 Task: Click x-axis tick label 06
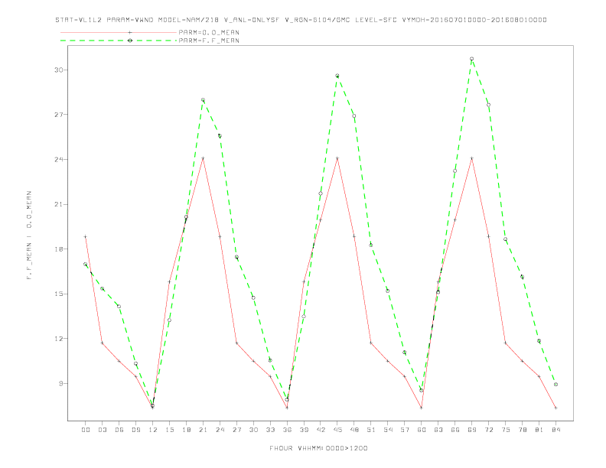pyautogui.click(x=119, y=430)
